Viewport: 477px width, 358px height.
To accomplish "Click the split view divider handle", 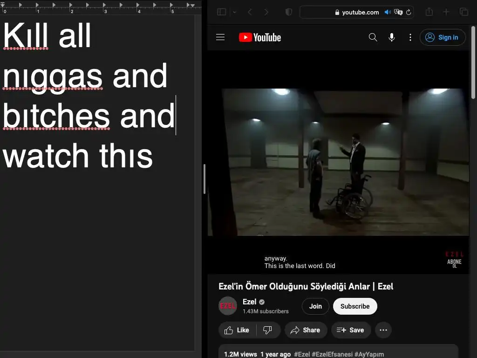I will click(x=204, y=179).
